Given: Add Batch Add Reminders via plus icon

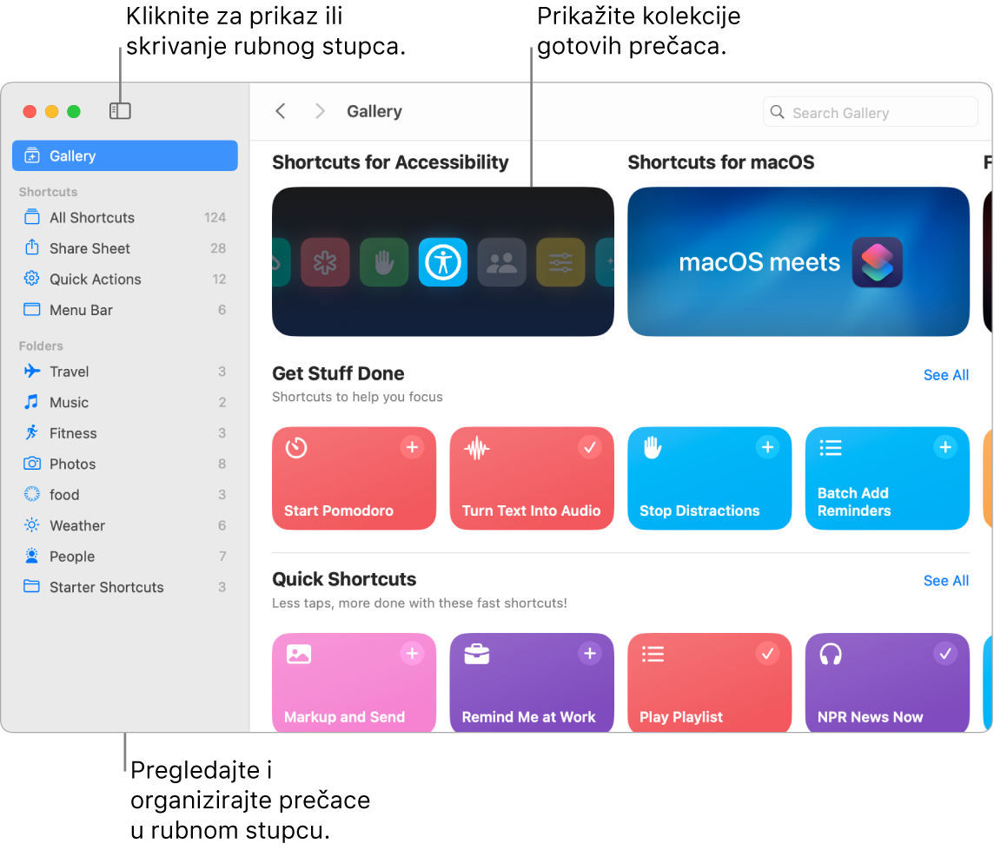Looking at the screenshot, I should point(945,447).
